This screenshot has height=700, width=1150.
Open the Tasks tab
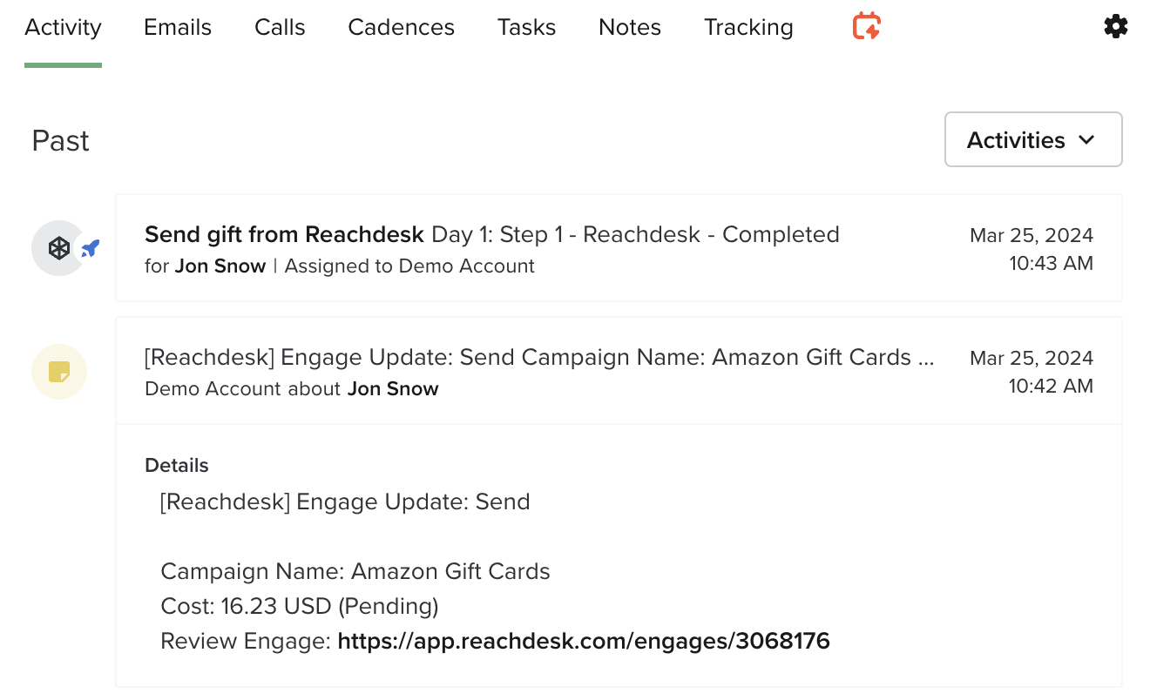[526, 27]
